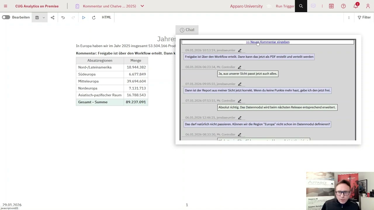Image resolution: width=374 pixels, height=210 pixels.
Task: Open the help question mark icon
Action: [343, 6]
